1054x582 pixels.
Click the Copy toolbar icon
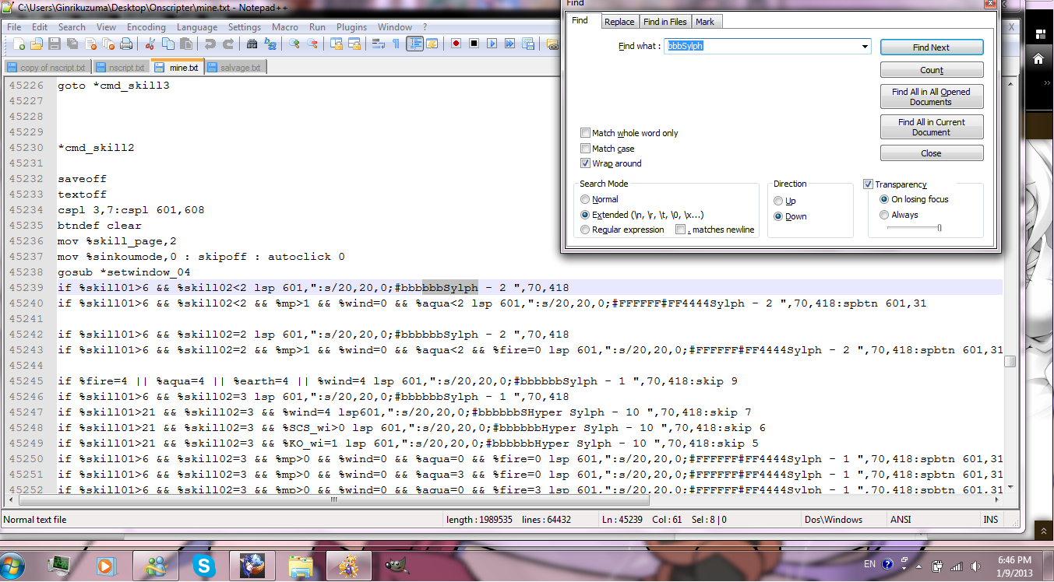click(x=167, y=44)
